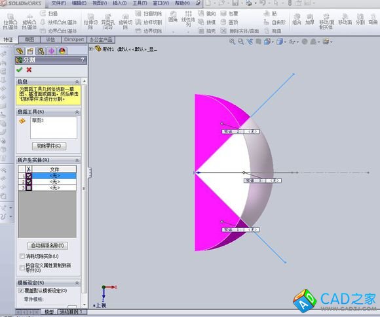This screenshot has height=317, width=380.
Task: Cancel split with red X
Action: pos(29,70)
